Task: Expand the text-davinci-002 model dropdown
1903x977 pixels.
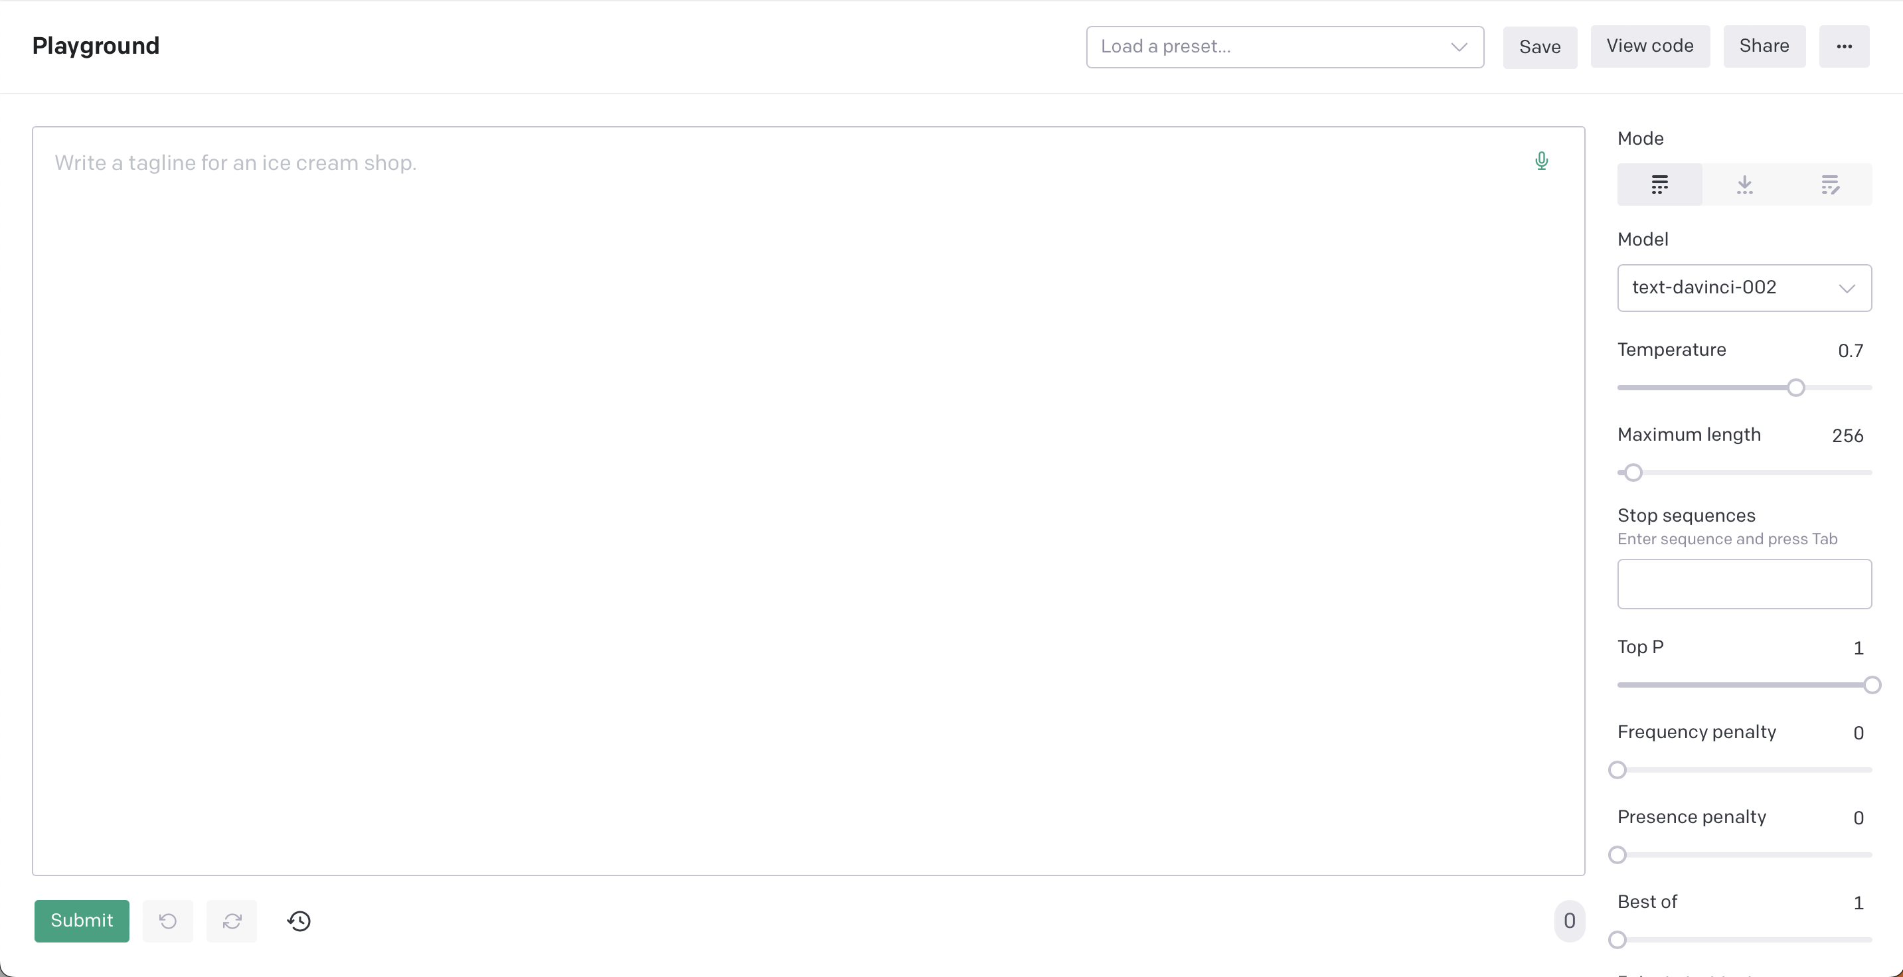Action: (x=1744, y=287)
